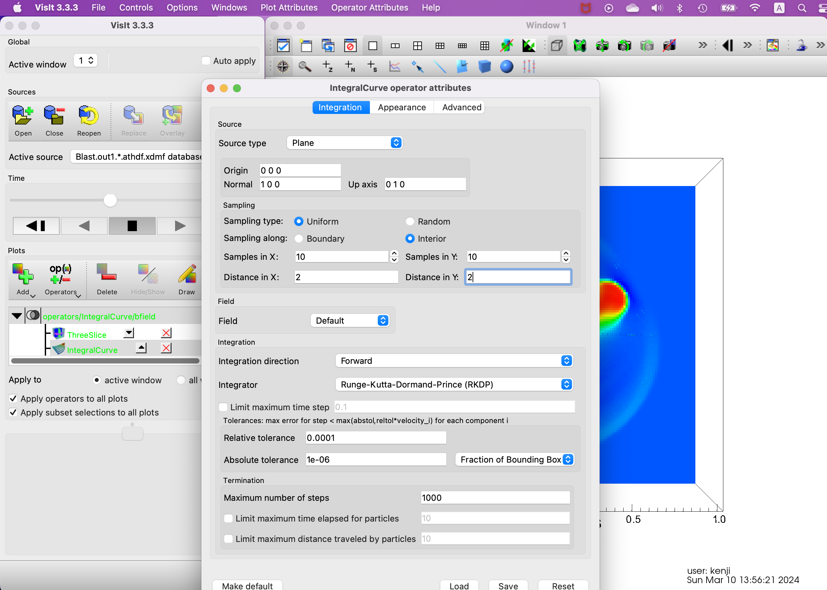Switch to the Appearance tab

point(401,107)
